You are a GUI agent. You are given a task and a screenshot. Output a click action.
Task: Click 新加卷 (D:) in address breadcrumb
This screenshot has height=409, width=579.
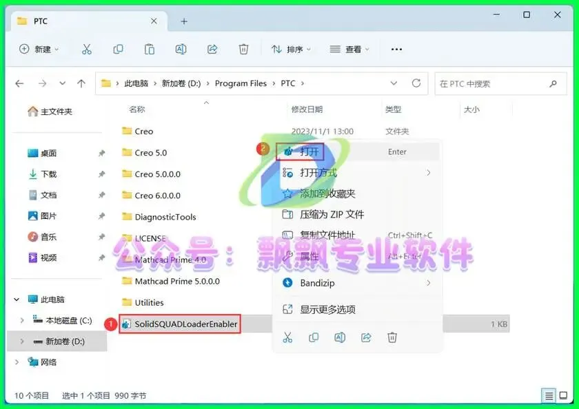(x=181, y=84)
